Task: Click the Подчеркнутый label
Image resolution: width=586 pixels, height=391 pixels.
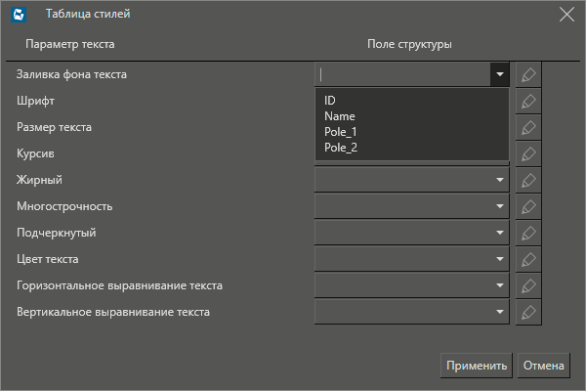Action: (x=57, y=233)
